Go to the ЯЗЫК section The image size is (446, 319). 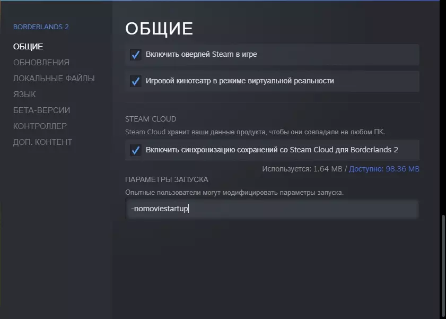point(24,94)
